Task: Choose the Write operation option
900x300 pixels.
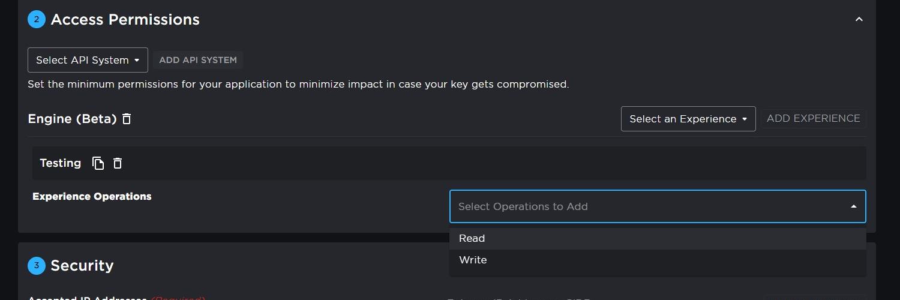Action: tap(473, 260)
